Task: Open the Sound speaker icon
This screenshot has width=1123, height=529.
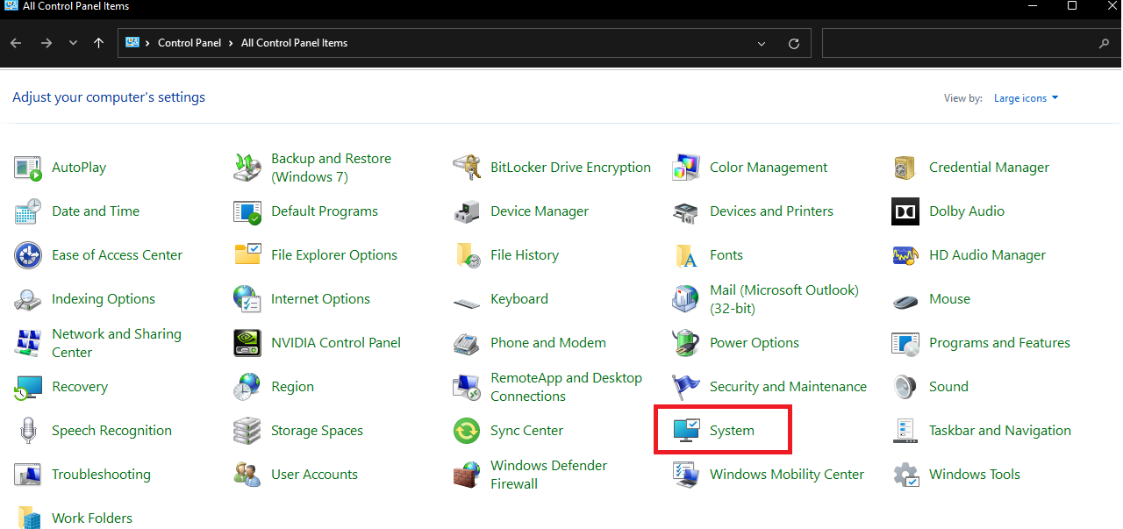Action: (x=905, y=387)
